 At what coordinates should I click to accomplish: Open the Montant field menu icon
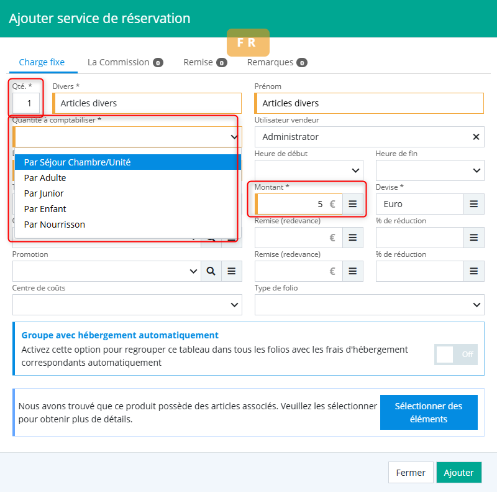[352, 204]
